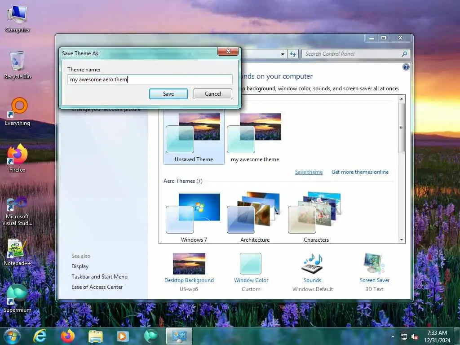Open the Screen Saver settings
This screenshot has width=460, height=345.
(x=374, y=272)
